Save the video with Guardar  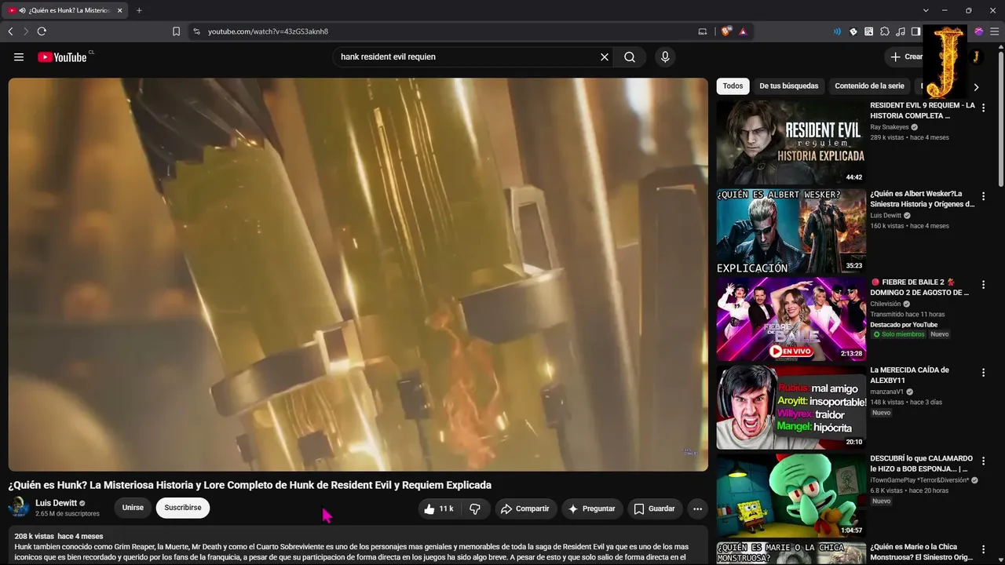[x=655, y=508]
